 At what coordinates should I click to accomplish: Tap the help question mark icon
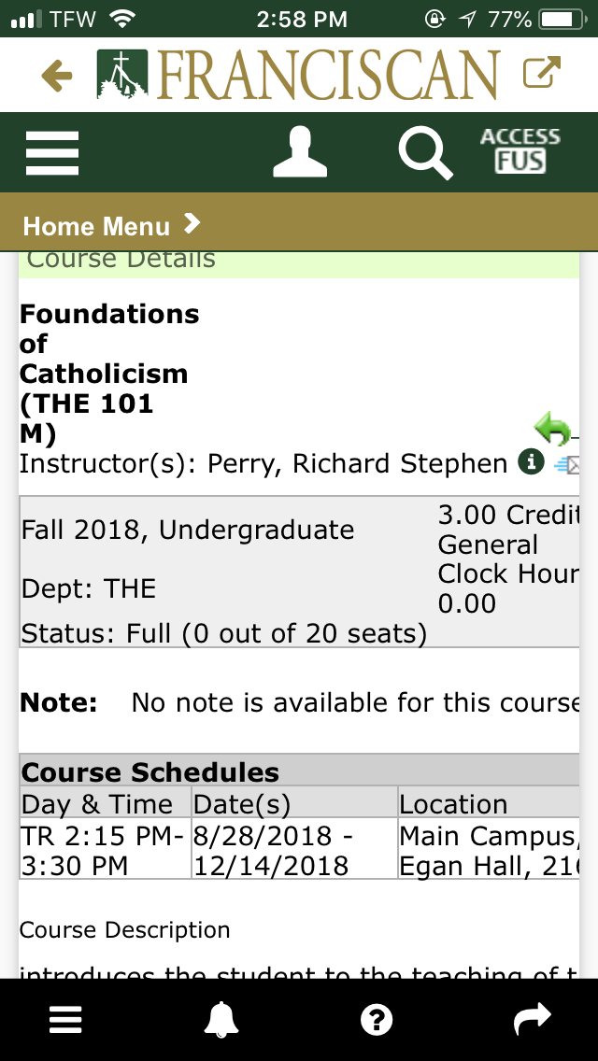pos(377,1020)
